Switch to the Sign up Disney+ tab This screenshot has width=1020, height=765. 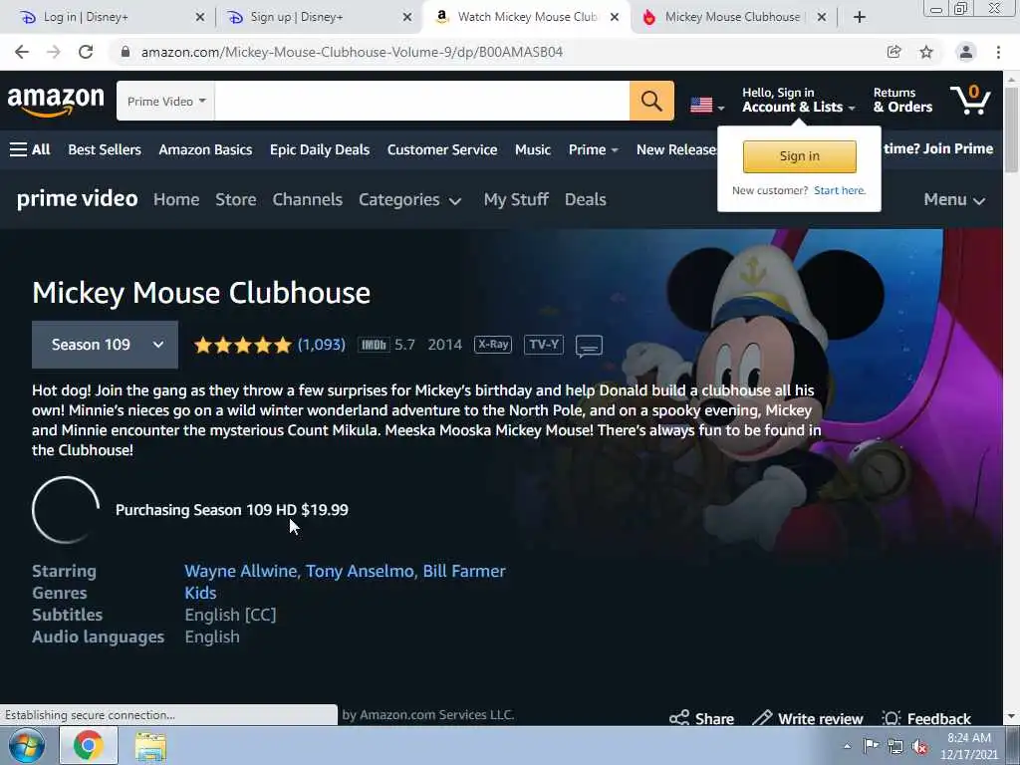pos(319,17)
